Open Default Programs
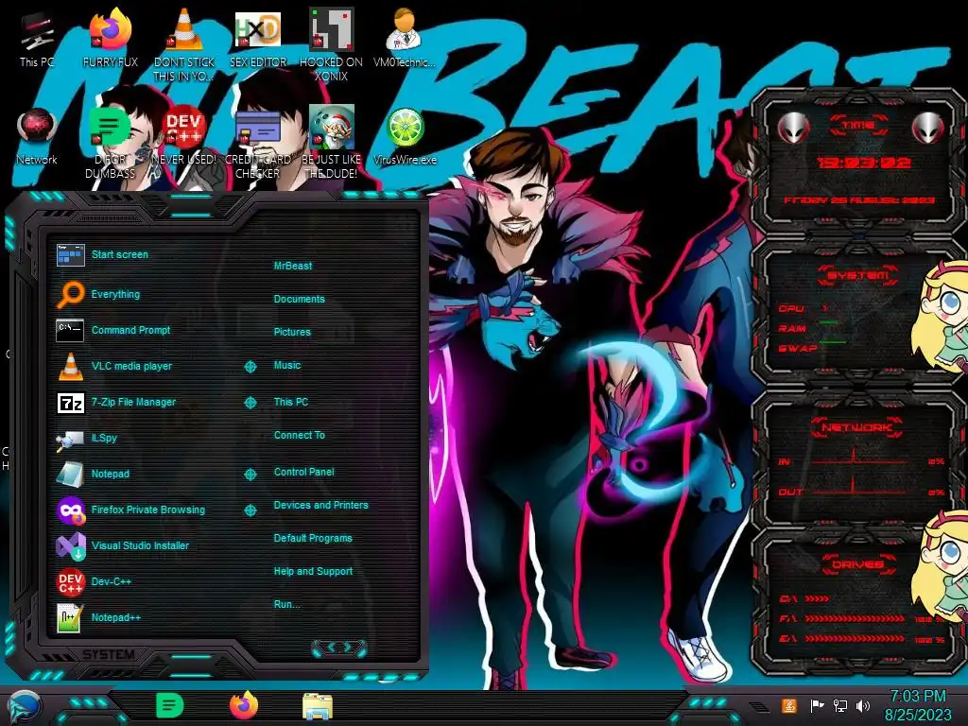Screen dimensions: 968x726 (312, 538)
